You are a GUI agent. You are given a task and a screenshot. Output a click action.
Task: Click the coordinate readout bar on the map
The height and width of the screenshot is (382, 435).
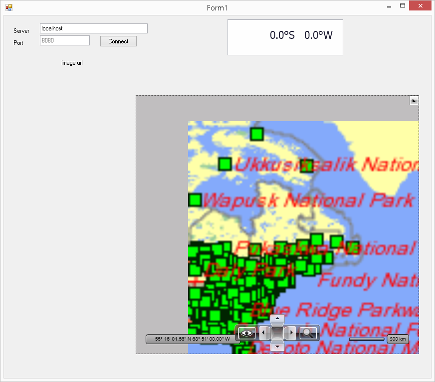(192, 339)
